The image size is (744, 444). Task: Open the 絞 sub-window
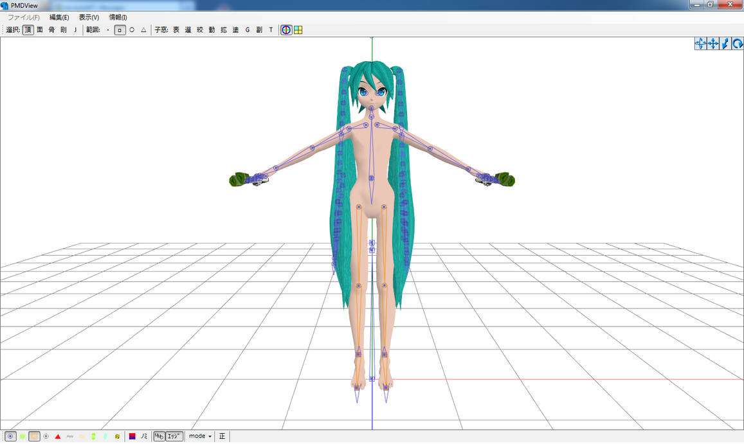point(200,30)
